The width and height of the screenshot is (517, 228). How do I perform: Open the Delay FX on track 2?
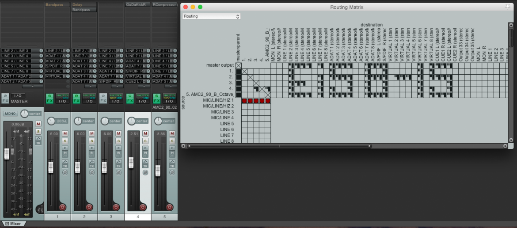[84, 4]
